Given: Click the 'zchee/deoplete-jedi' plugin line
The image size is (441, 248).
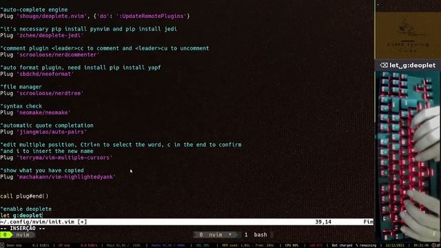Looking at the screenshot, I should (x=41, y=35).
